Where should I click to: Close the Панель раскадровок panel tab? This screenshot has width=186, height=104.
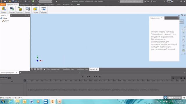pos(17,73)
